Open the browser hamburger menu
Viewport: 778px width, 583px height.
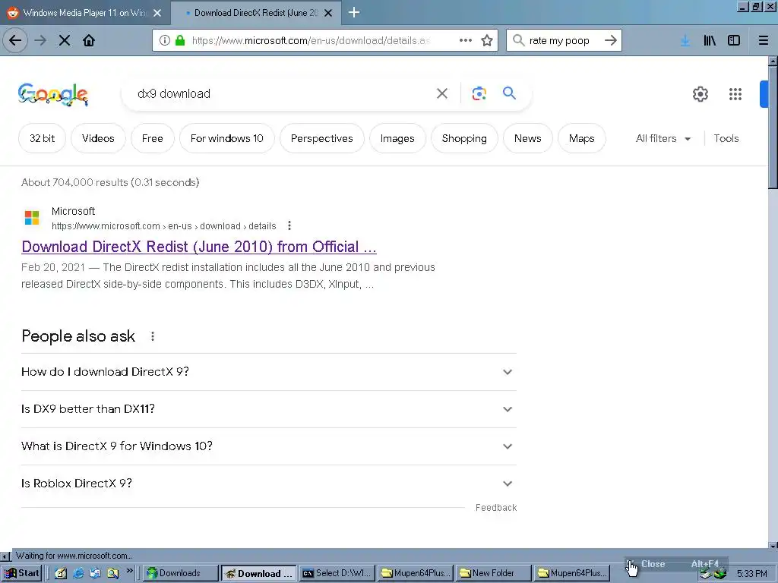tap(764, 41)
